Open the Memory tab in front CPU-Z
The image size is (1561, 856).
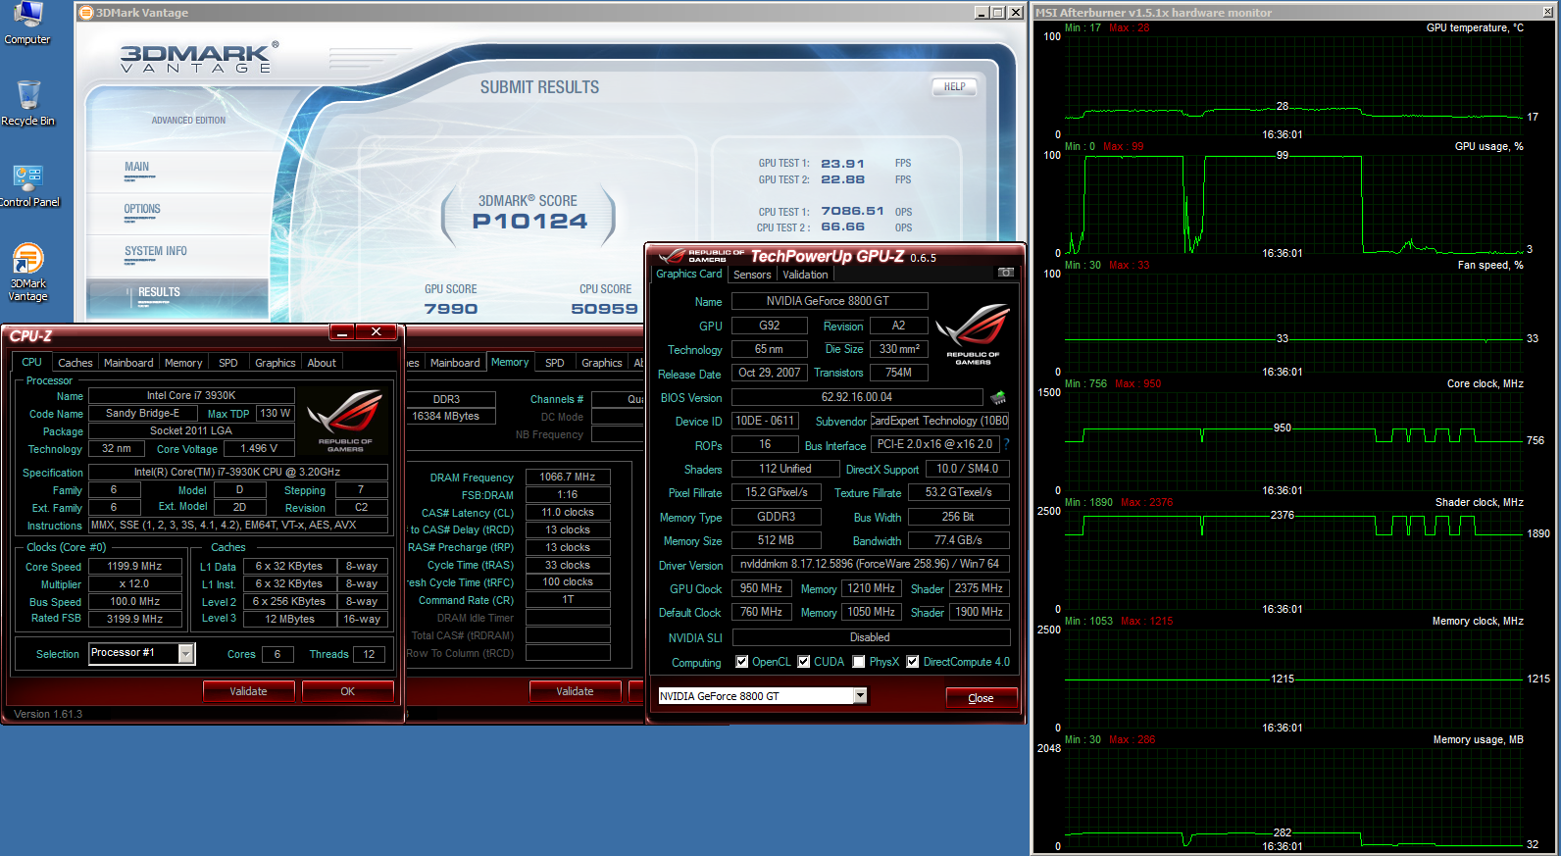(x=183, y=363)
